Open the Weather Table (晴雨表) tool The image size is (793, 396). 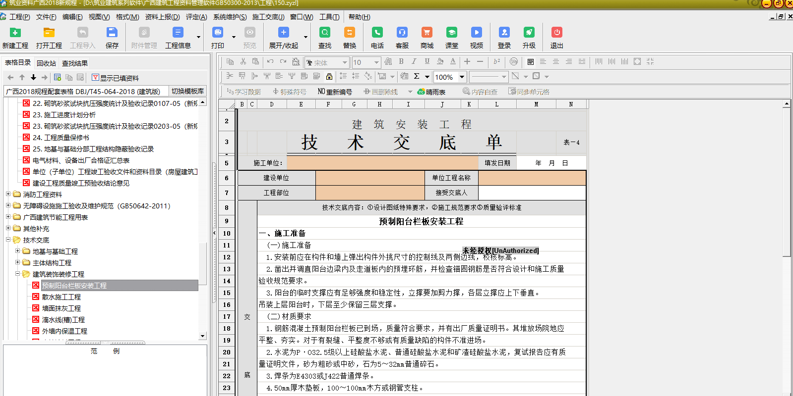tap(431, 92)
